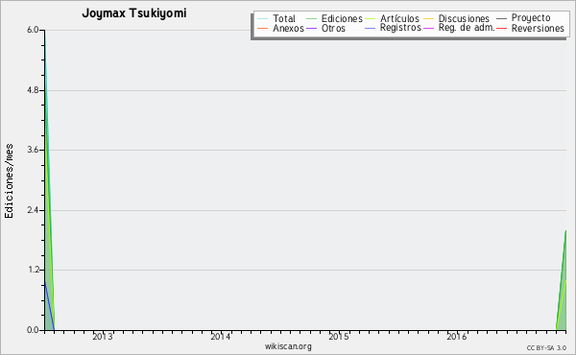Click the 2013 x-axis label
576x355 pixels.
pos(103,337)
